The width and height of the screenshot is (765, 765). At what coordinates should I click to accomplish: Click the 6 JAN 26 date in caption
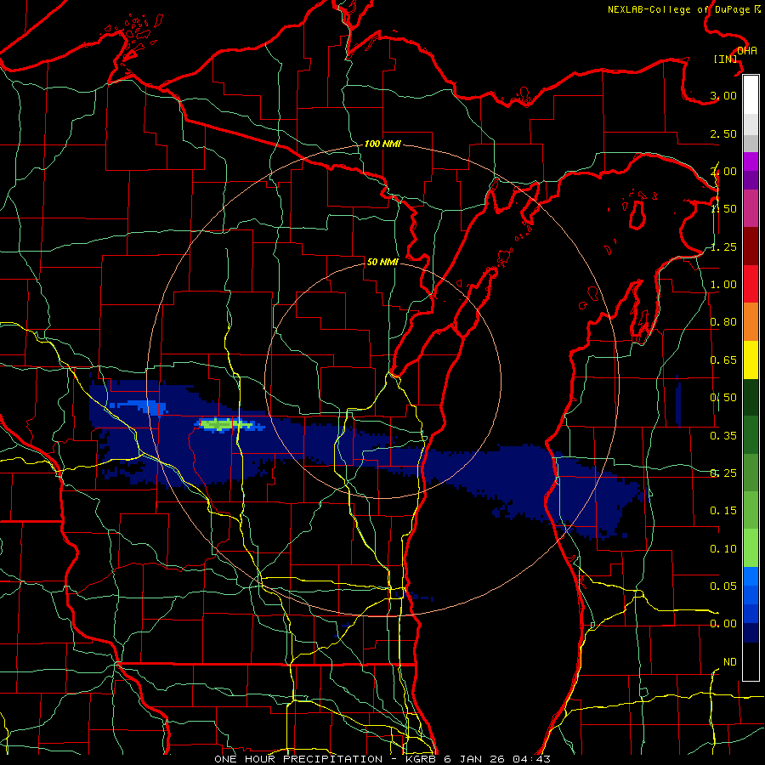[474, 759]
